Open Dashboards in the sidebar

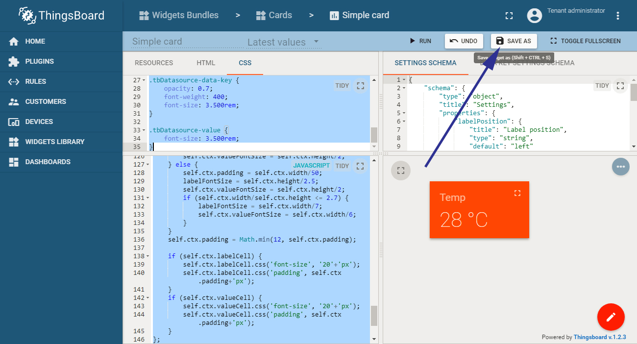61,162
